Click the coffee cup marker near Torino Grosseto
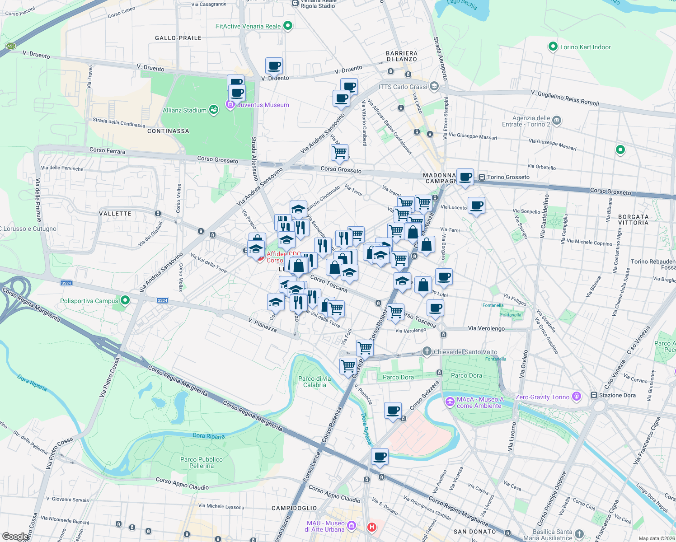Screen dimensions: 676x542 click(465, 177)
